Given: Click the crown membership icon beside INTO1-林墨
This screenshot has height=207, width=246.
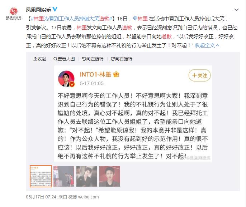Looking at the screenshot, I should click(x=116, y=74).
